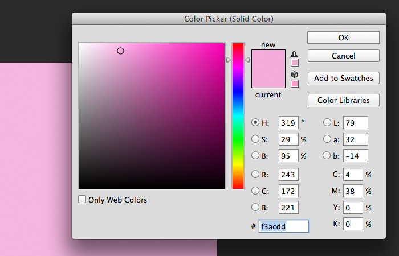The image size is (399, 256).
Task: Click the hue value field showing 319
Action: point(288,123)
